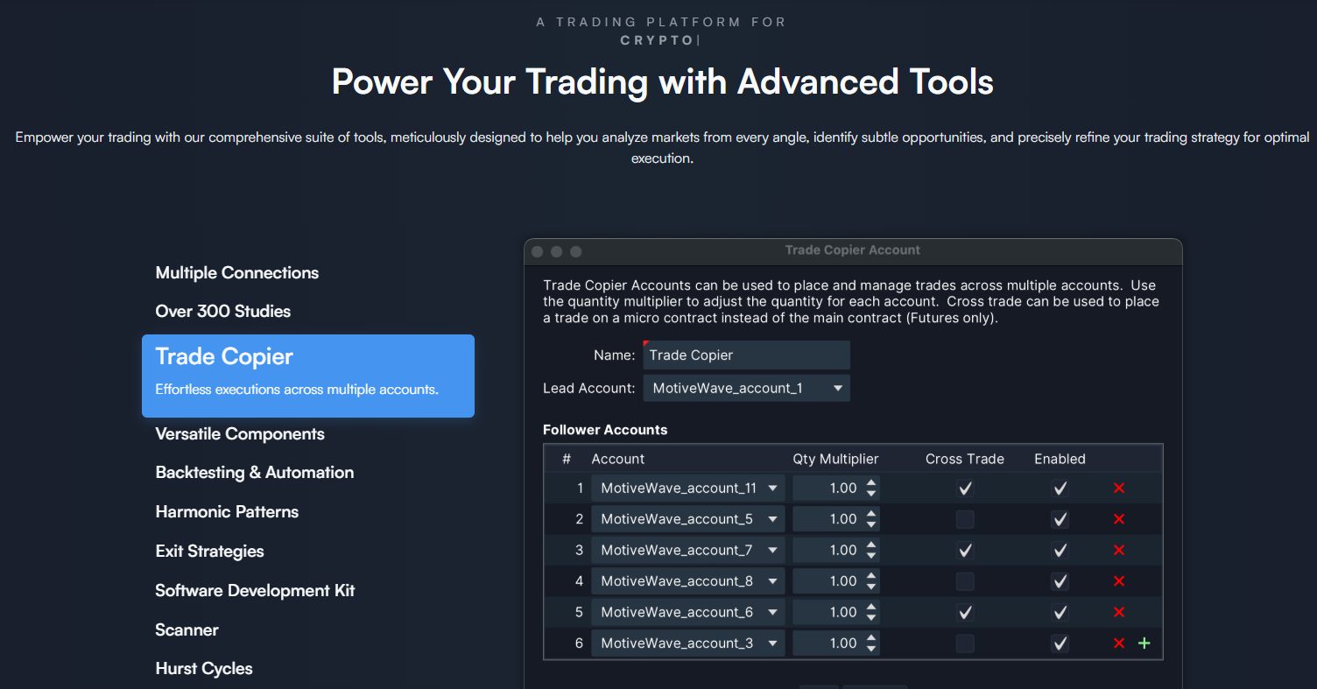1317x689 pixels.
Task: Remove MotiveWave_account_8 from follower accounts
Action: pos(1118,581)
